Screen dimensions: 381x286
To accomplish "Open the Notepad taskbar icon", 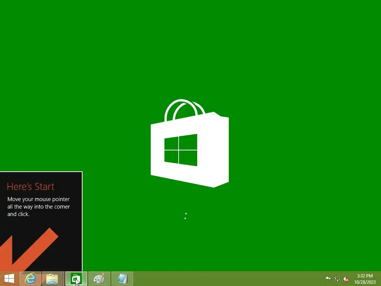I will click(x=122, y=279).
